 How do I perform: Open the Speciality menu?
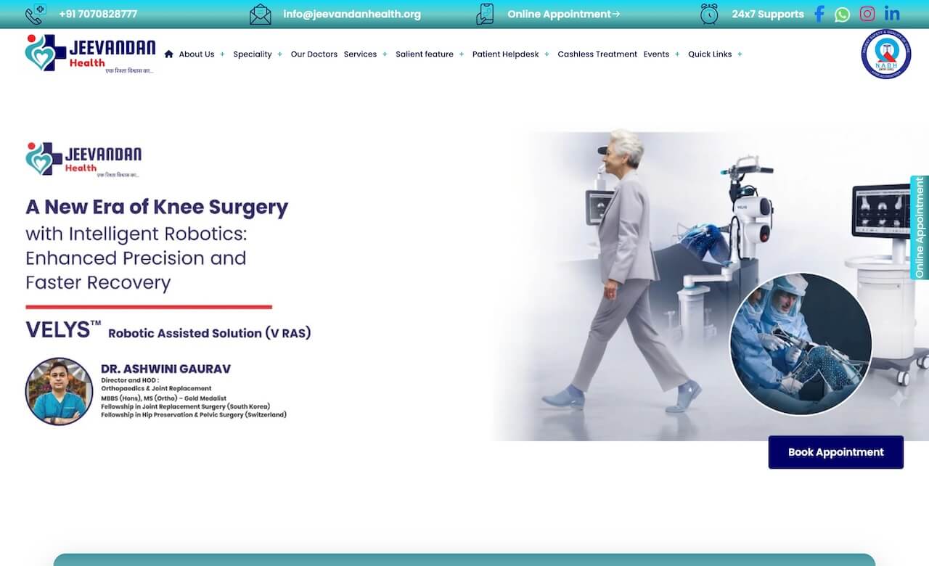(253, 54)
